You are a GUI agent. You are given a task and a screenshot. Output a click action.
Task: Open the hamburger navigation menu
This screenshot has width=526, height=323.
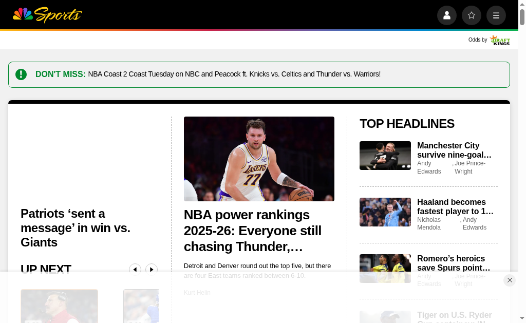click(496, 15)
